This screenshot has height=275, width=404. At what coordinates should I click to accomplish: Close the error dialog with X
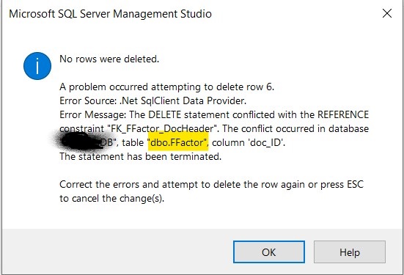click(x=387, y=13)
